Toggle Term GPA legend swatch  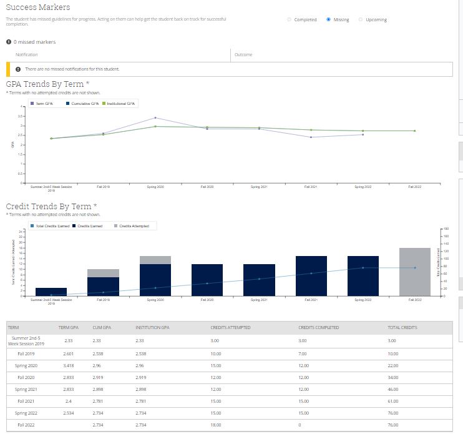pyautogui.click(x=32, y=103)
